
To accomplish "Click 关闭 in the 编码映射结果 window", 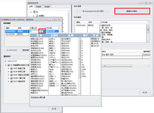I will [145, 93].
